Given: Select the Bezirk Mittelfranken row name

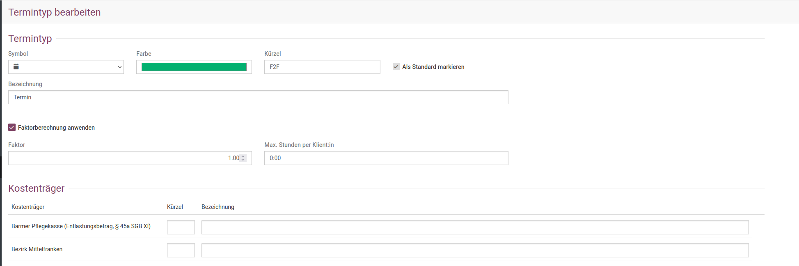Looking at the screenshot, I should (37, 249).
